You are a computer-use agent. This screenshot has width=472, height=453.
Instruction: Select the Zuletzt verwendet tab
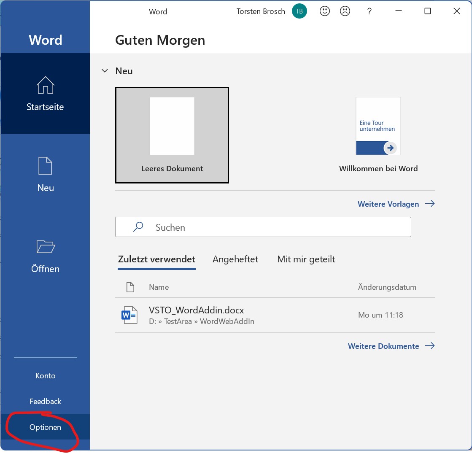[156, 259]
